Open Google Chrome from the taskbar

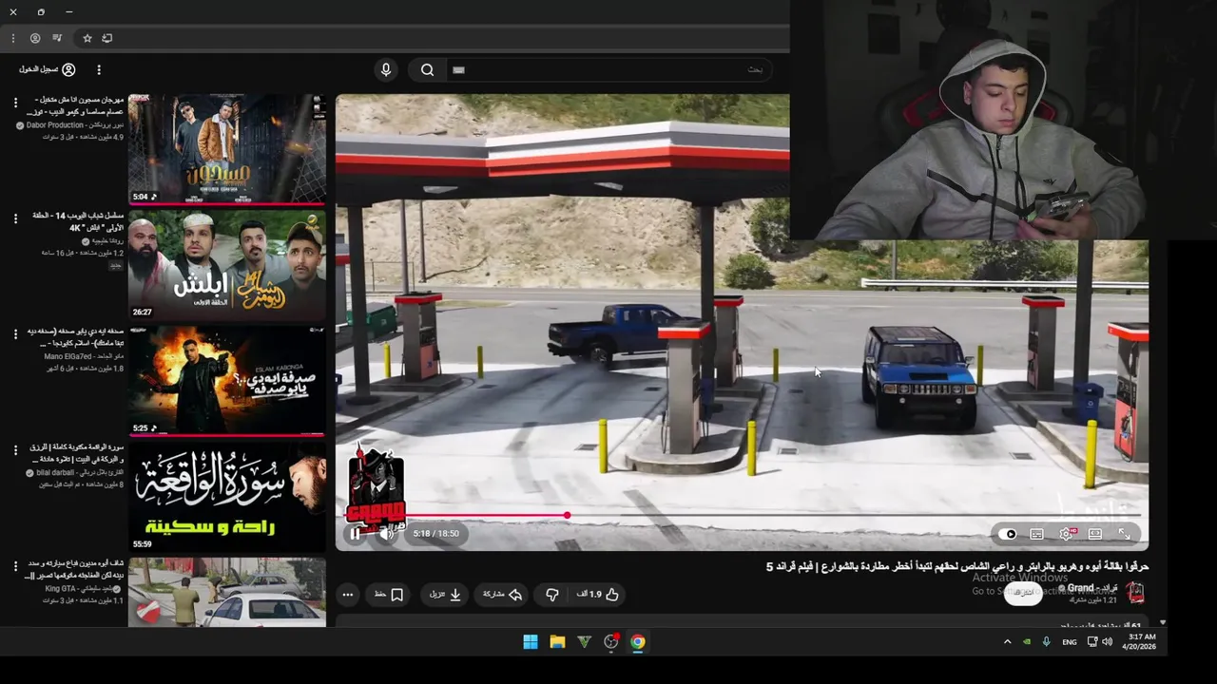pyautogui.click(x=637, y=642)
